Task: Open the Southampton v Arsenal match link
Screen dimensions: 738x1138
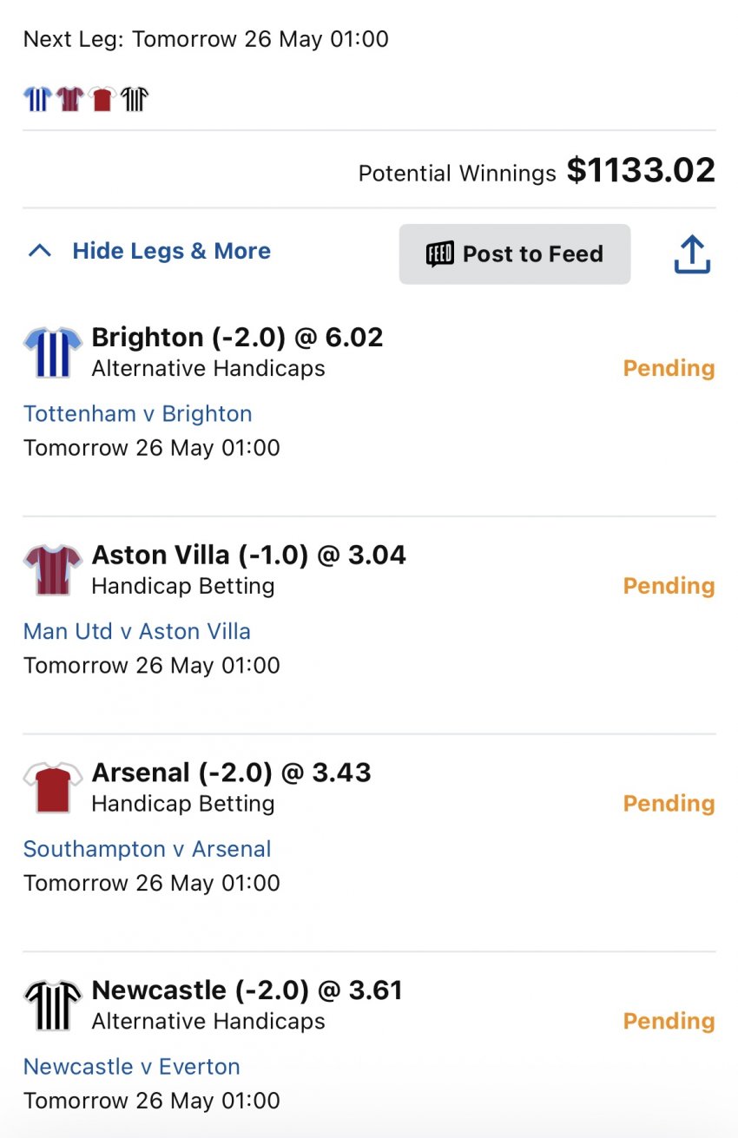Action: point(147,849)
